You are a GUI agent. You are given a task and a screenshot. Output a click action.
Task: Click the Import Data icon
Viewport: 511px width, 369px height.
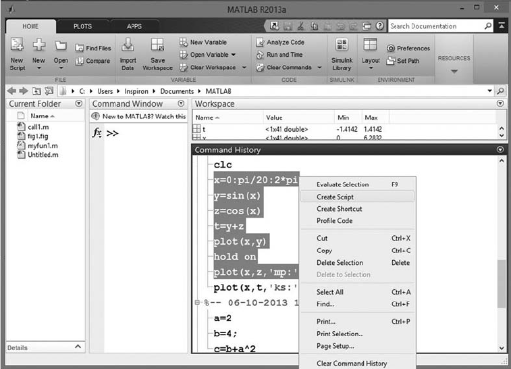coord(128,45)
